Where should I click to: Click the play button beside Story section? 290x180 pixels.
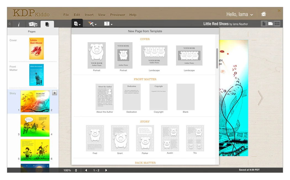point(54,93)
